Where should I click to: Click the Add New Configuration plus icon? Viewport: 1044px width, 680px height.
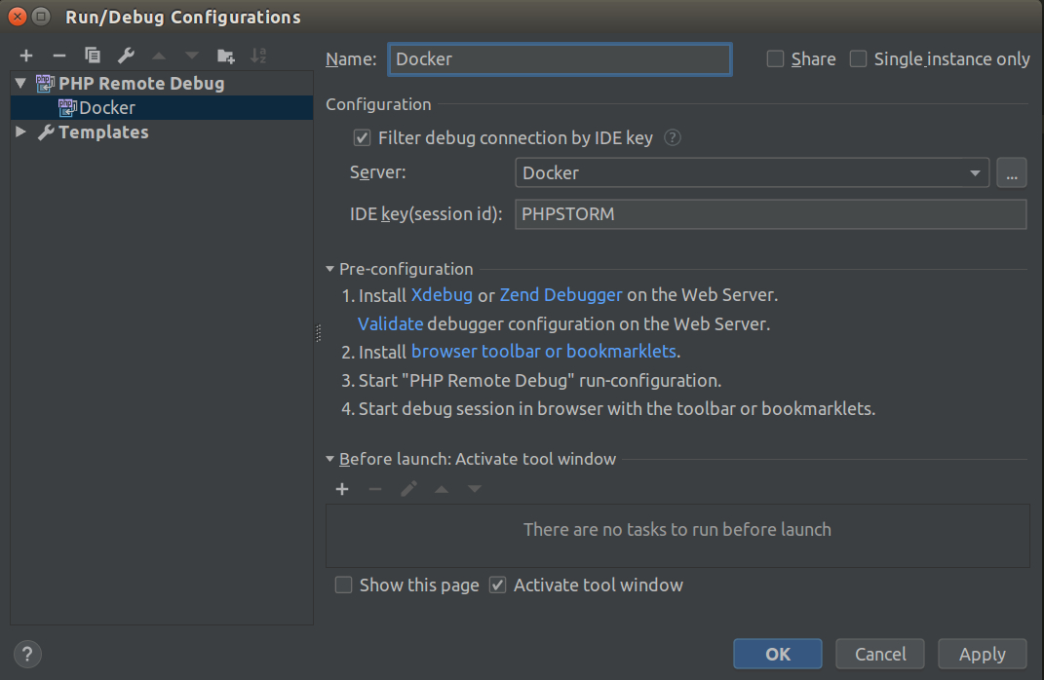[x=26, y=56]
